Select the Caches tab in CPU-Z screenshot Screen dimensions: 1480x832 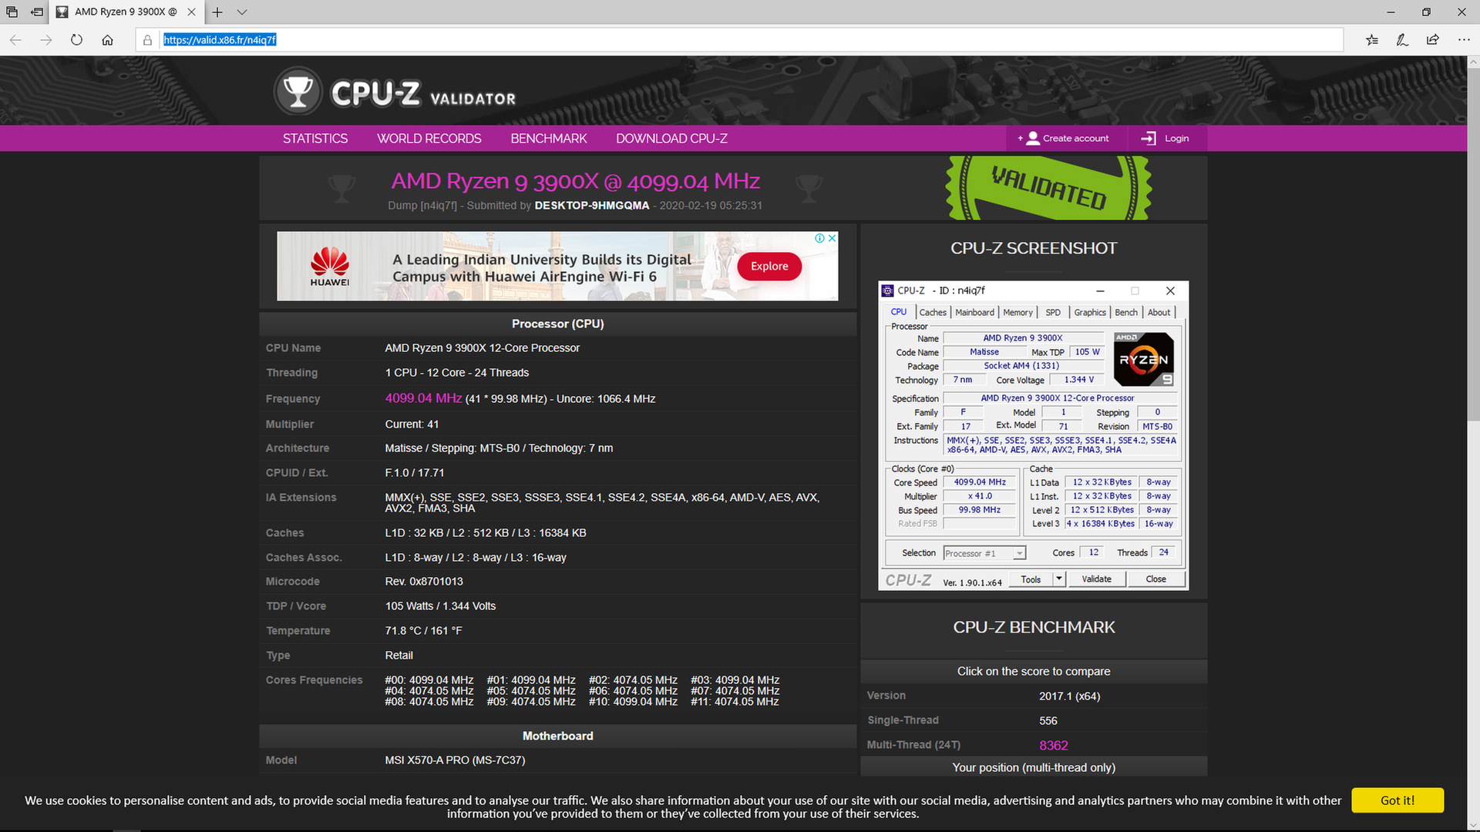pos(933,312)
